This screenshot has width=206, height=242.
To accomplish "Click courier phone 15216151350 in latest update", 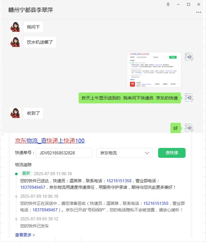I will pyautogui.click(x=119, y=181).
